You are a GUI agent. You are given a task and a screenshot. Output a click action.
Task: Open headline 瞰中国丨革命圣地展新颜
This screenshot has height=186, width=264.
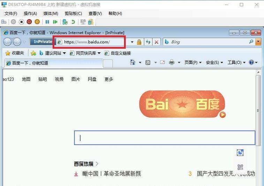click(x=112, y=174)
